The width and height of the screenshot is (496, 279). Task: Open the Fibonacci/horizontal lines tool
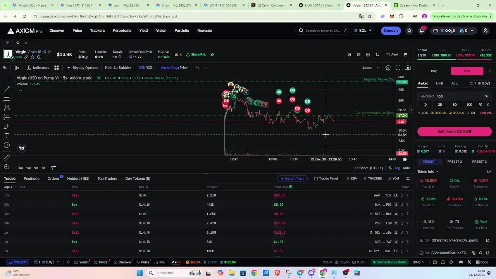click(x=7, y=98)
